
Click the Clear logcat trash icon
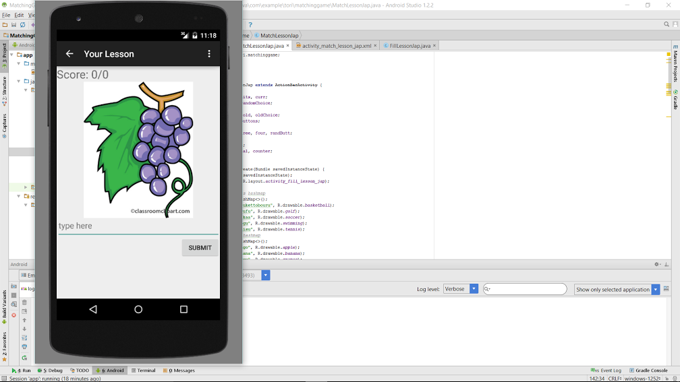click(x=24, y=303)
